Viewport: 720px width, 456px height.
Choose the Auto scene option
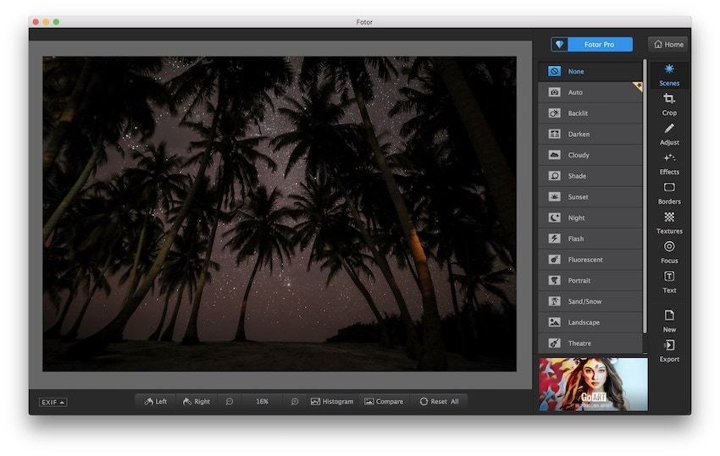point(590,92)
